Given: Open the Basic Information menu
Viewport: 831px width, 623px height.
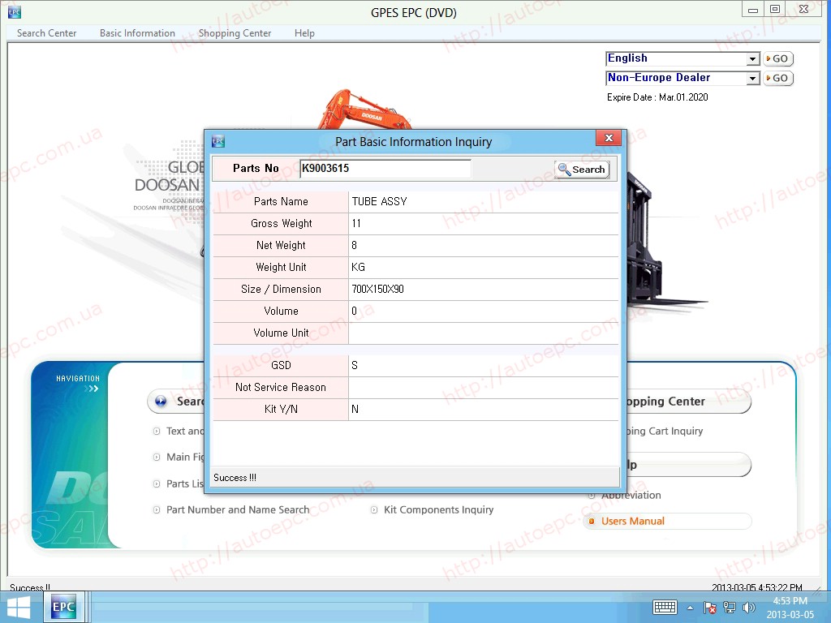Looking at the screenshot, I should (x=137, y=32).
